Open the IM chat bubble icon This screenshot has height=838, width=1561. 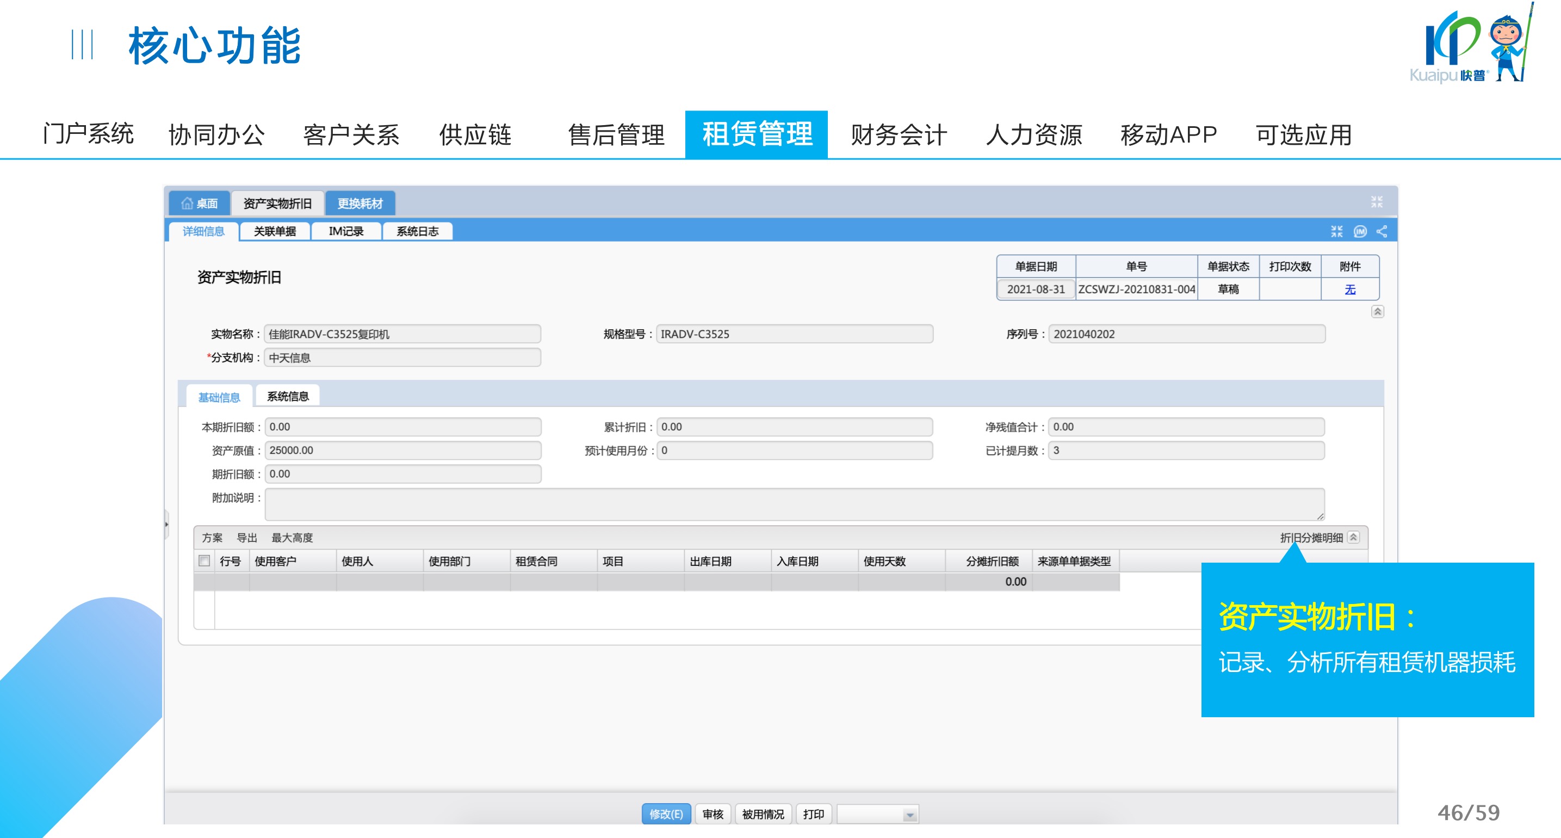pyautogui.click(x=1360, y=231)
